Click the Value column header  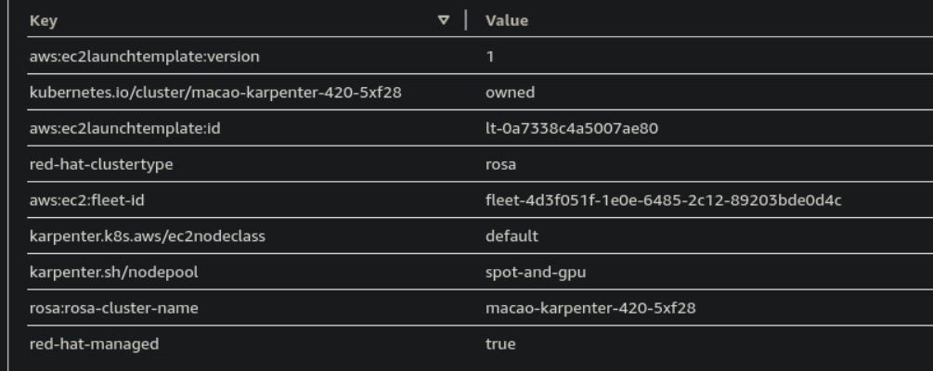click(506, 20)
